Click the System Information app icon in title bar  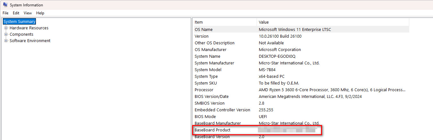5,5
